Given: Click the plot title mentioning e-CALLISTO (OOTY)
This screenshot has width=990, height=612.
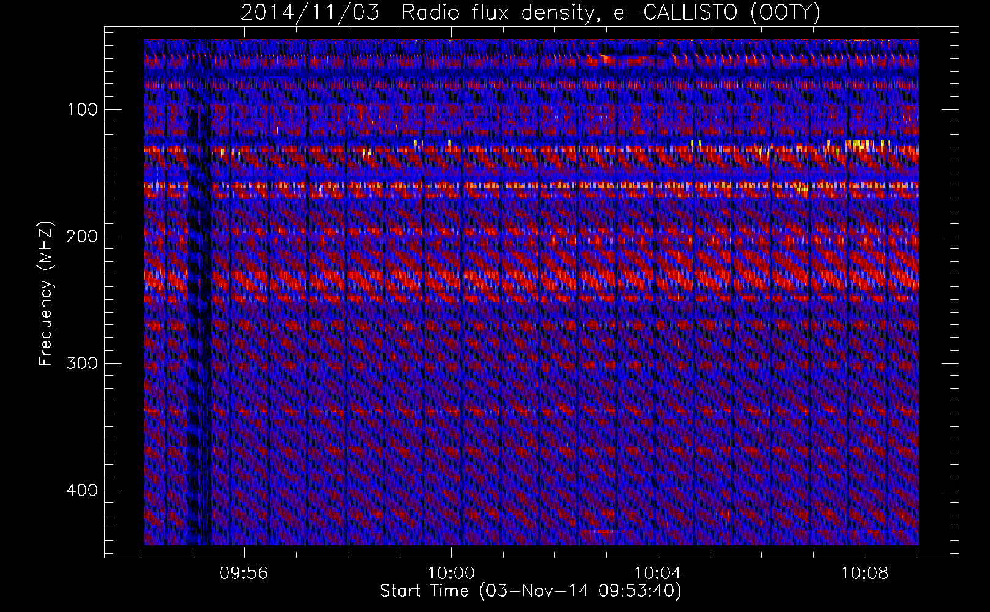Looking at the screenshot, I should pos(530,13).
